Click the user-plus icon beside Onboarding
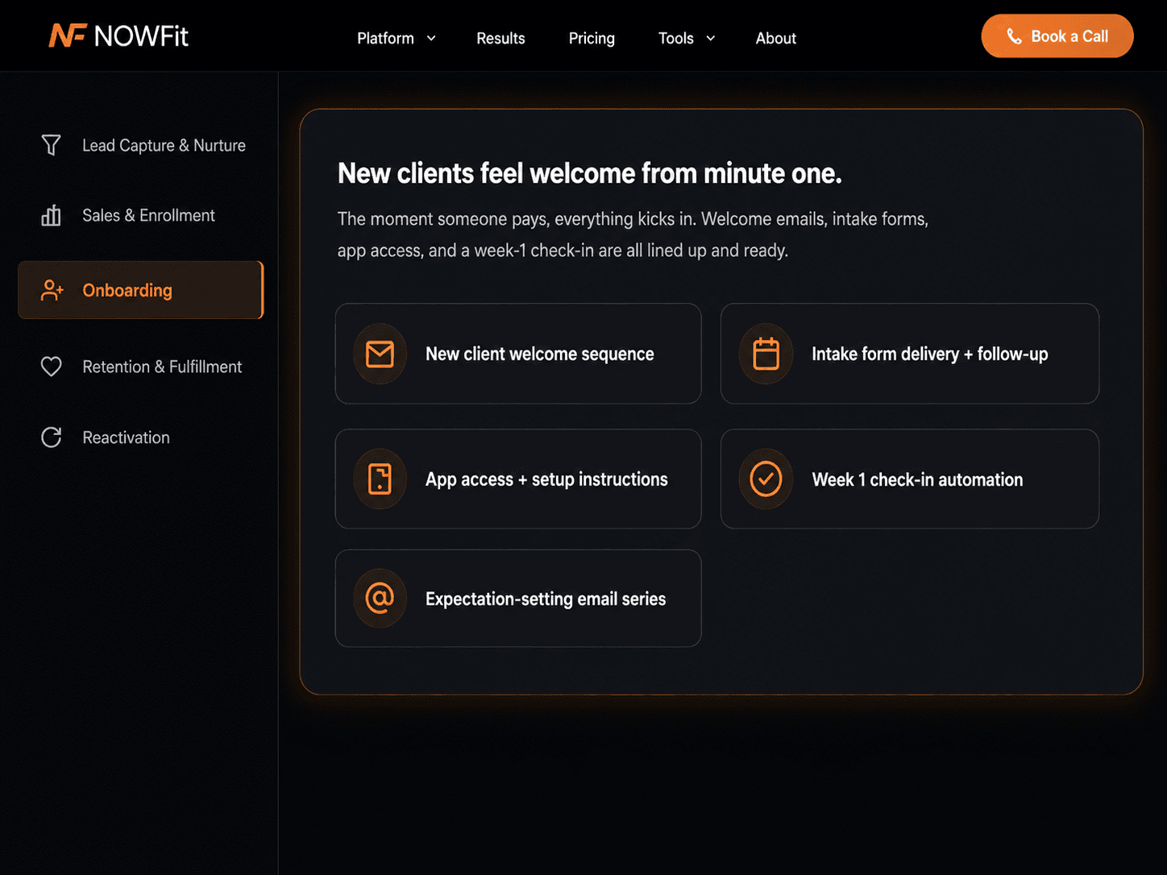 point(52,290)
